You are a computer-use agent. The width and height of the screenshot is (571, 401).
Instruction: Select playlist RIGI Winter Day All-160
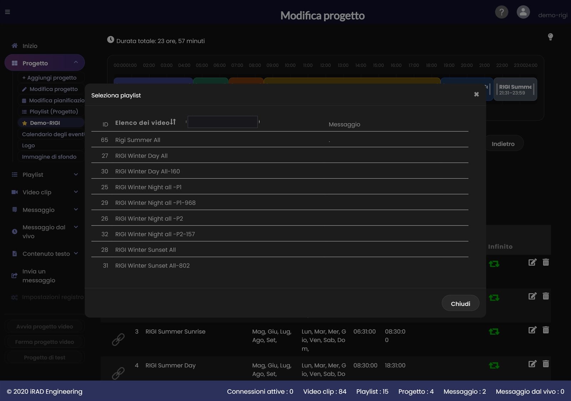(x=280, y=171)
